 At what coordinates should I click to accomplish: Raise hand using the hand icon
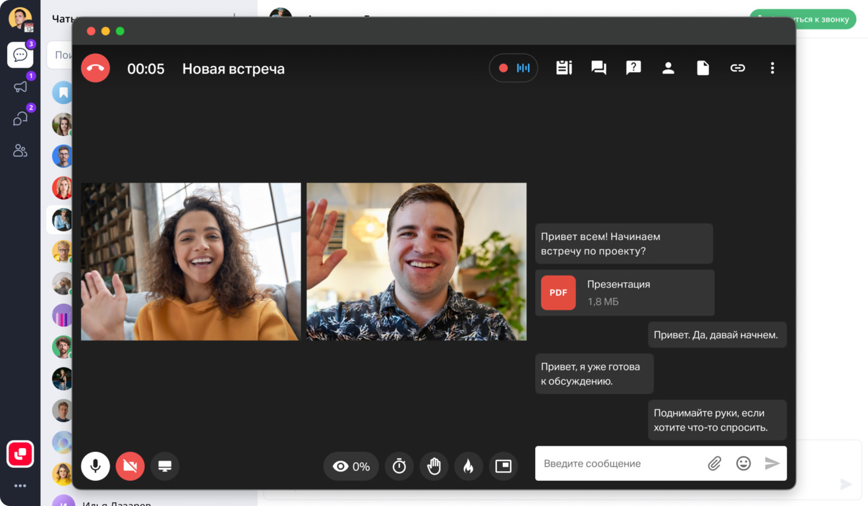click(434, 466)
